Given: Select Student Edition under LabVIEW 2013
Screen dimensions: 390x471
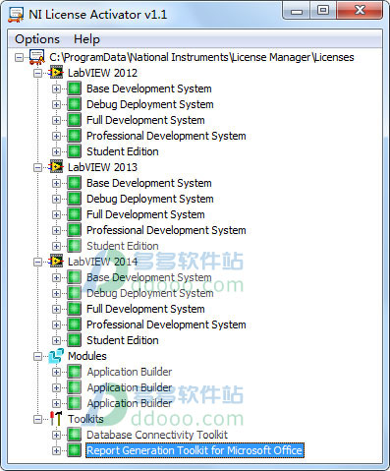Looking at the screenshot, I should coord(123,246).
